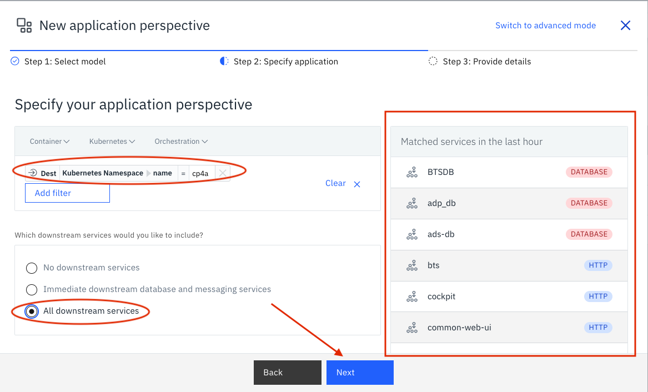Image resolution: width=648 pixels, height=392 pixels.
Task: Select the ads-db service name
Action: coord(441,234)
